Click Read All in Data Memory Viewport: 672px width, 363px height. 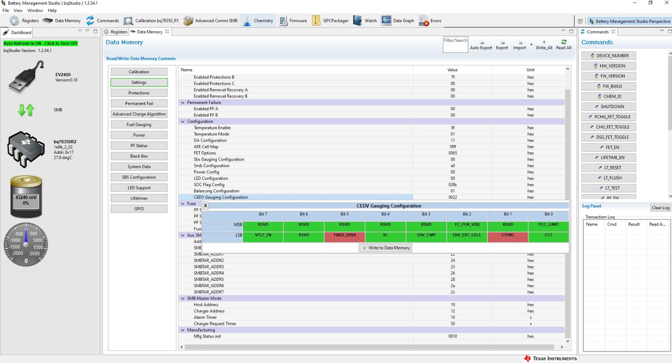[x=564, y=45]
